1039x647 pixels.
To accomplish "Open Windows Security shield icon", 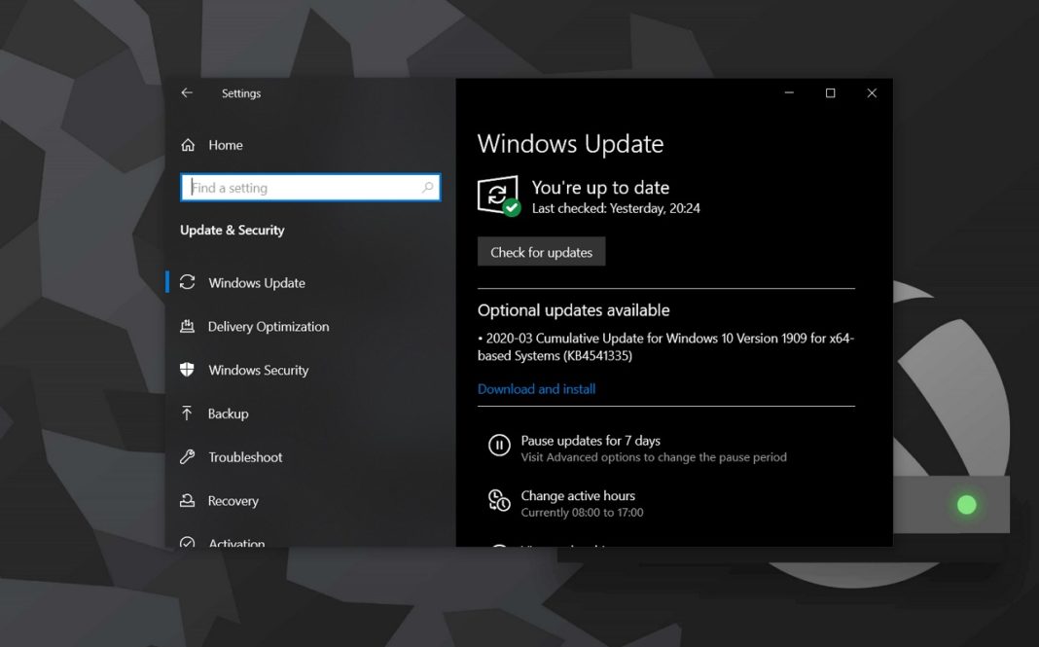I will [x=188, y=370].
